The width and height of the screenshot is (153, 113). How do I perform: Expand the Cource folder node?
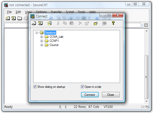pos(42,45)
